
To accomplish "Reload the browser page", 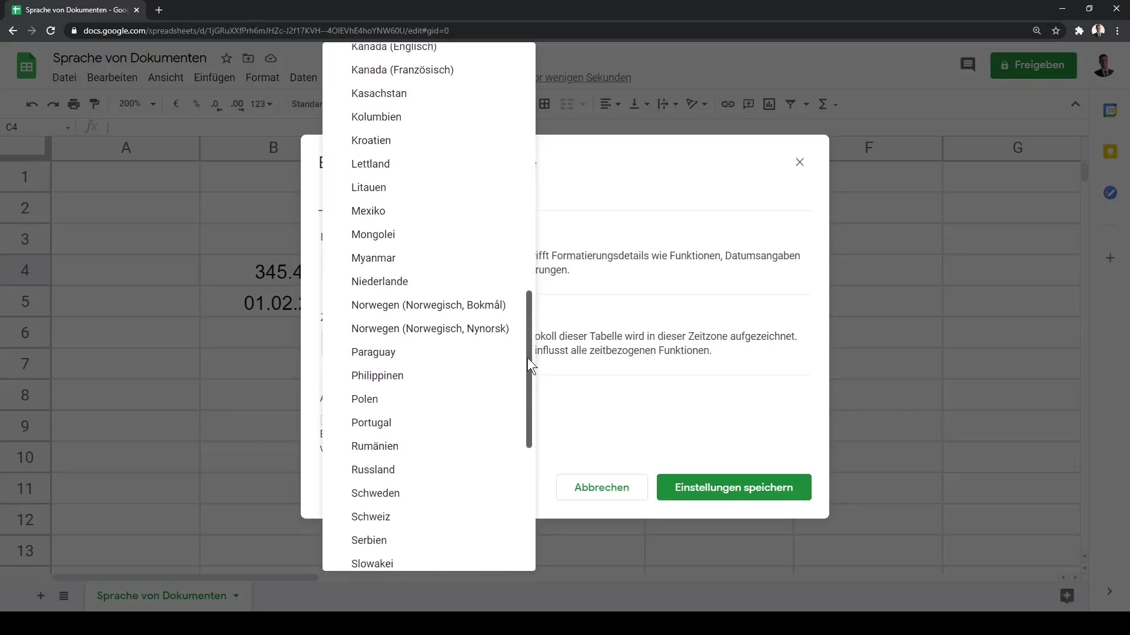I will point(51,31).
